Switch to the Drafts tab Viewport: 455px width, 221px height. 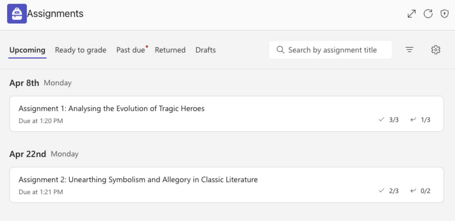coord(206,50)
